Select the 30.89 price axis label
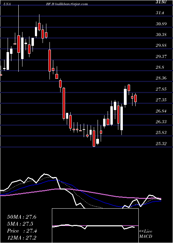 (x=162, y=24)
